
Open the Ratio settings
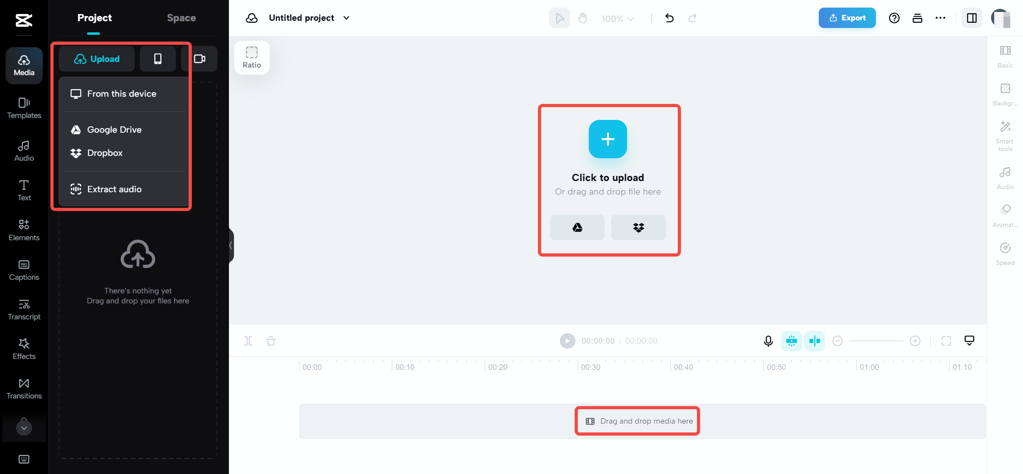pos(251,57)
